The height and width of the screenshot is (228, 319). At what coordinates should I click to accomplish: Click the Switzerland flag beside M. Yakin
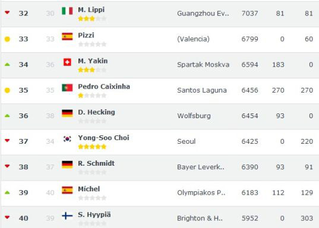pyautogui.click(x=67, y=62)
